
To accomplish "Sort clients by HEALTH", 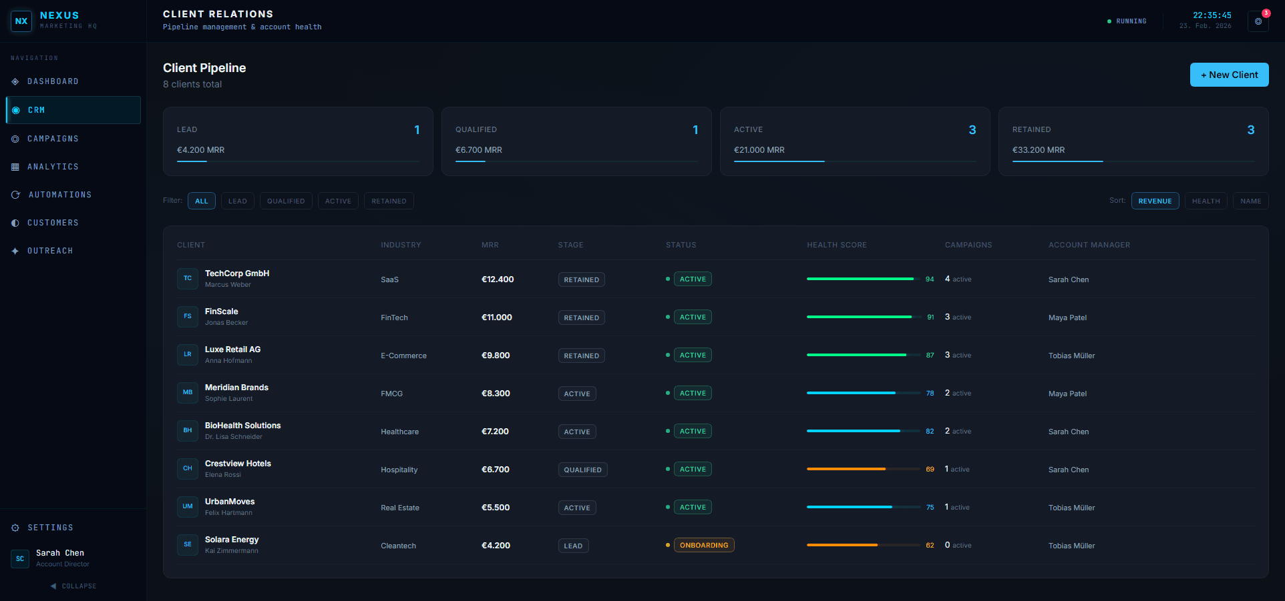I will coord(1206,201).
